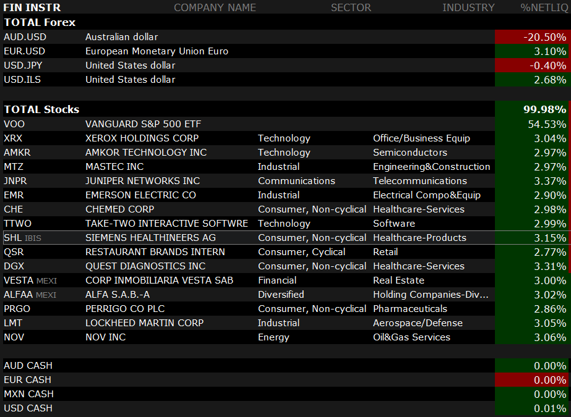Screen dimensions: 571x417
Task: Click the Communications sector cell
Action: 296,180
